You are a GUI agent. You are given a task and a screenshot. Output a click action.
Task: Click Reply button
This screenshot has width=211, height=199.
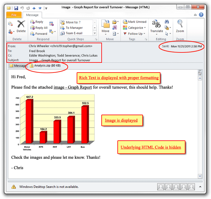(x=37, y=22)
